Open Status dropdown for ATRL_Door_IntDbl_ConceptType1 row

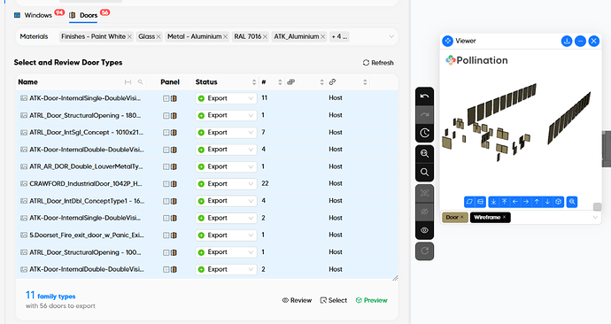coord(226,201)
